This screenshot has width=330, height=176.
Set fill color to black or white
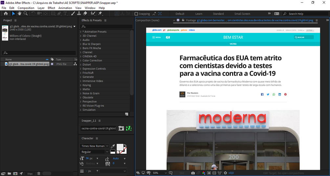tap(113, 152)
